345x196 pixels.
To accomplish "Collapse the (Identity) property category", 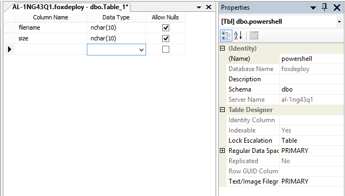I will coord(223,48).
